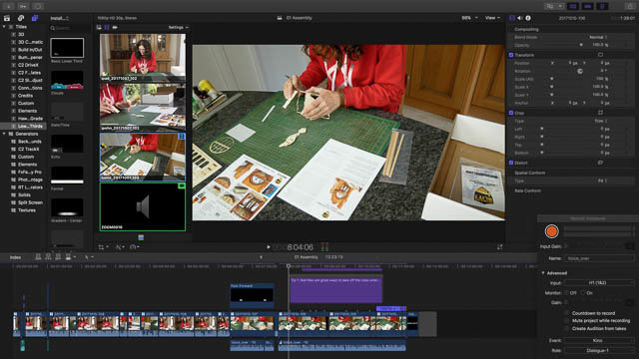Screen dimensions: 639x359
Task: Open the Role Dialogue-1 dropdown
Action: [x=599, y=350]
